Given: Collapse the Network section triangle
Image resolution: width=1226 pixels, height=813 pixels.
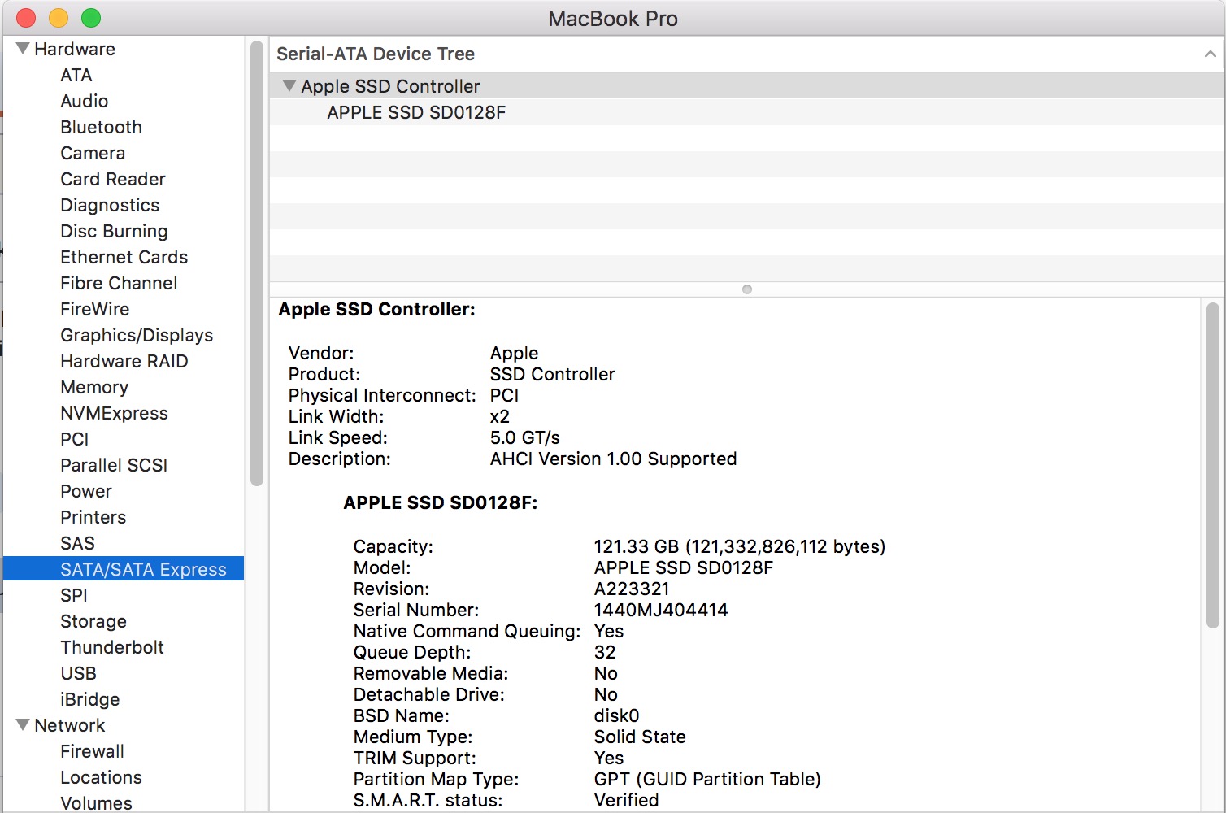Looking at the screenshot, I should coord(23,724).
